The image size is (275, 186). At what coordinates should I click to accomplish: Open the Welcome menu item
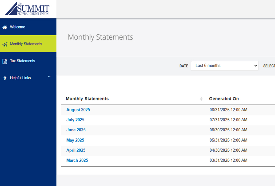pyautogui.click(x=17, y=27)
